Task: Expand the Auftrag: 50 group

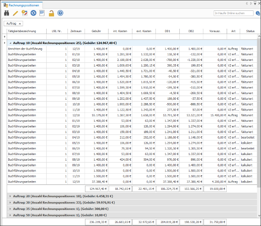Action: pos(10,215)
